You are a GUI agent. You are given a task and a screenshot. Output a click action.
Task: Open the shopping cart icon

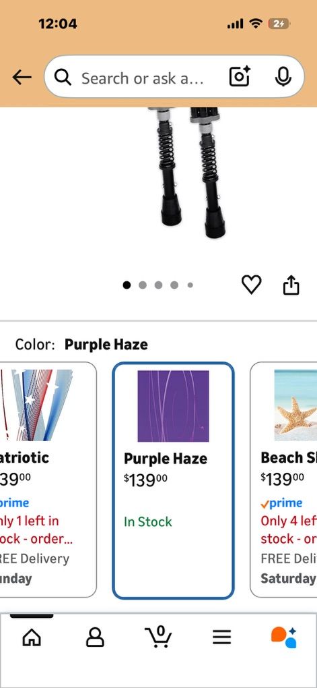(x=158, y=637)
